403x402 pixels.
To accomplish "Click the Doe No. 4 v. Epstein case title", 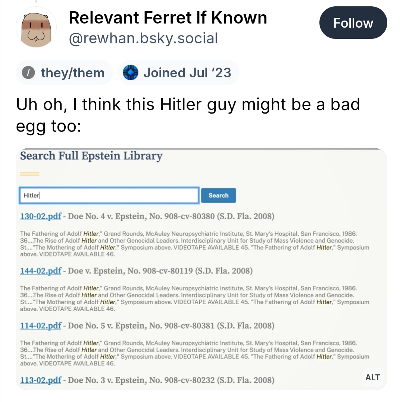I will [x=172, y=216].
